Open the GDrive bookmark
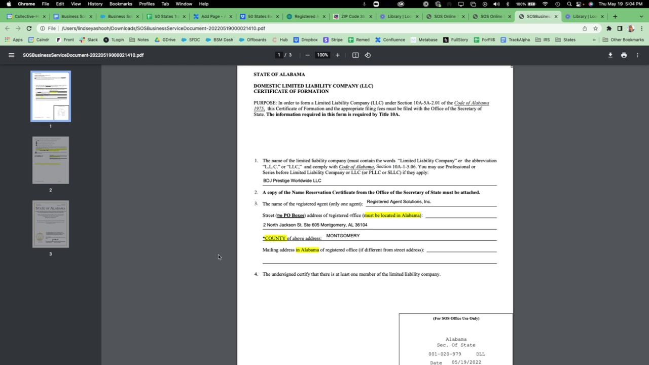The width and height of the screenshot is (649, 365). point(165,40)
